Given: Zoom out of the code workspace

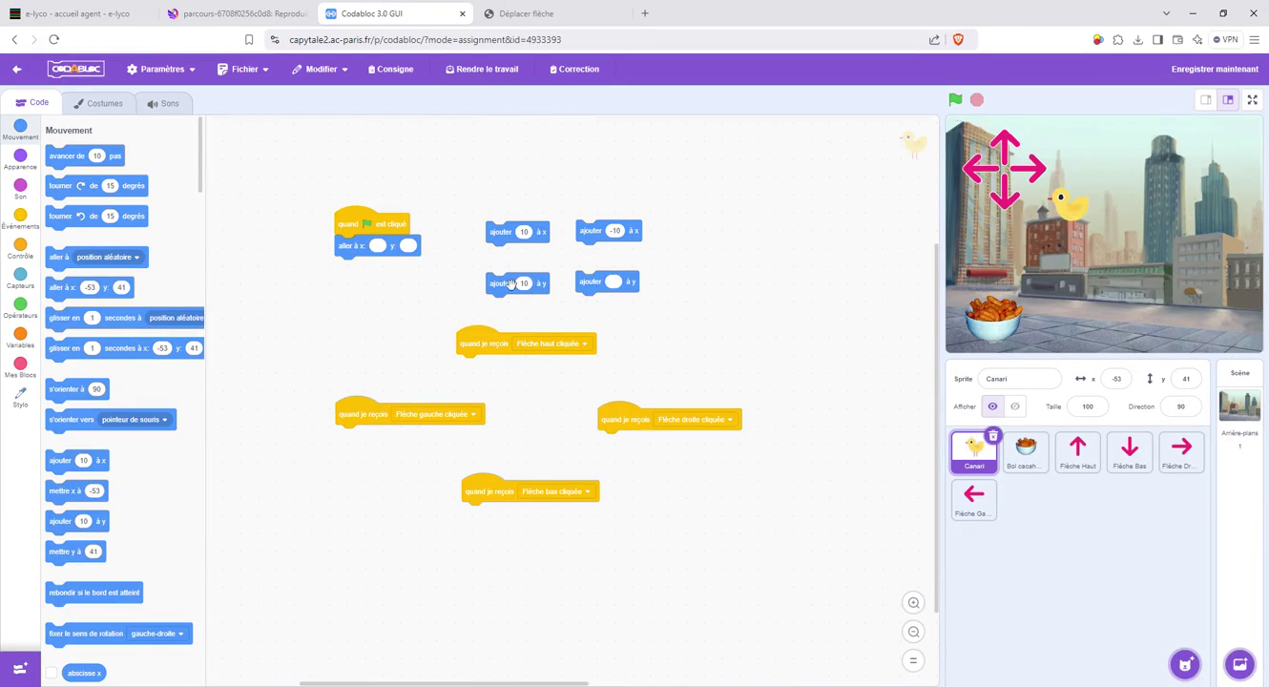Looking at the screenshot, I should (913, 632).
